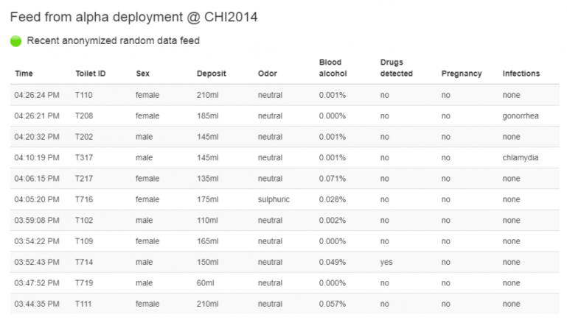Select the Pregnancy column header
The height and width of the screenshot is (328, 567).
(462, 74)
